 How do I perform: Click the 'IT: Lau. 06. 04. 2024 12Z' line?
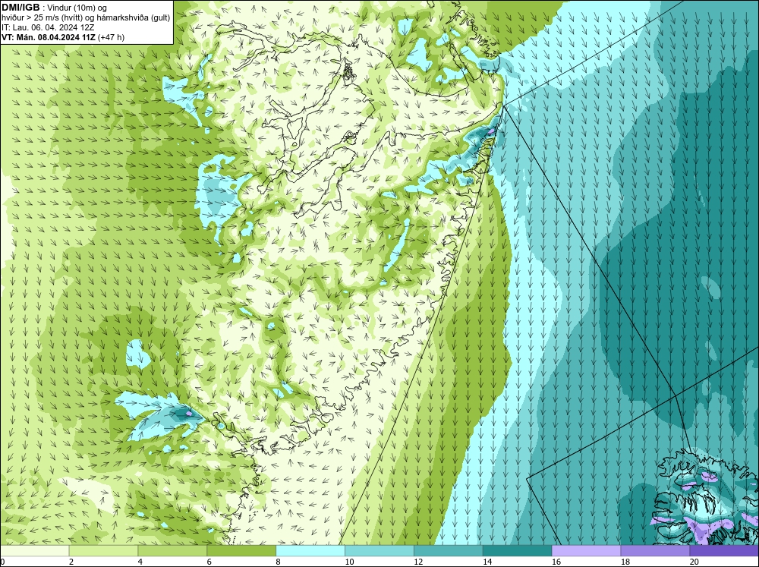[x=48, y=27]
